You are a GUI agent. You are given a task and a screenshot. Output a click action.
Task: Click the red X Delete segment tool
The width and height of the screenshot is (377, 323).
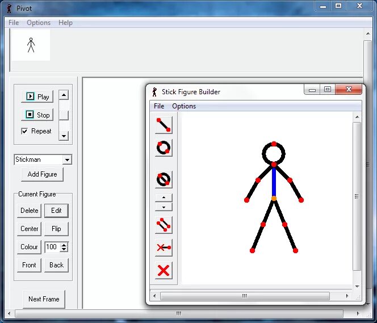[x=164, y=270]
